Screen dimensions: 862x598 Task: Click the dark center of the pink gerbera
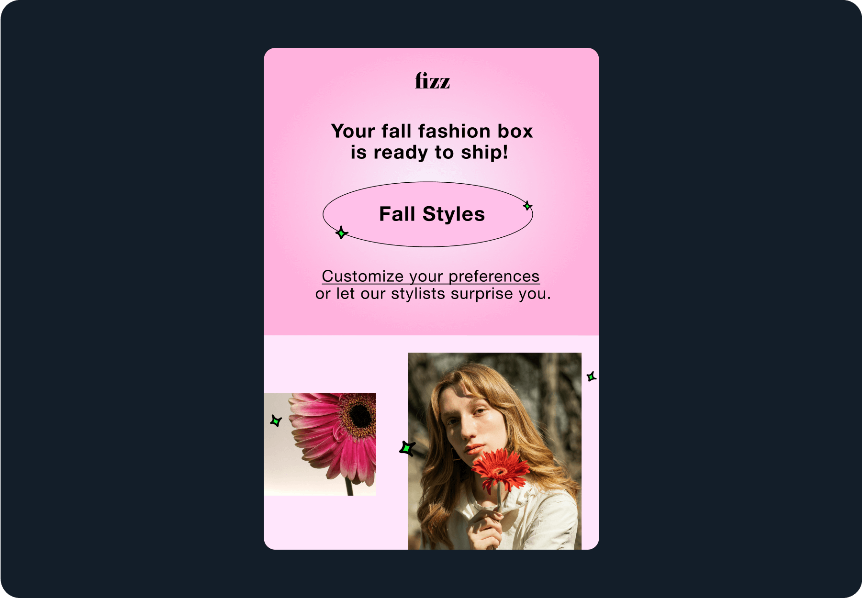click(360, 415)
